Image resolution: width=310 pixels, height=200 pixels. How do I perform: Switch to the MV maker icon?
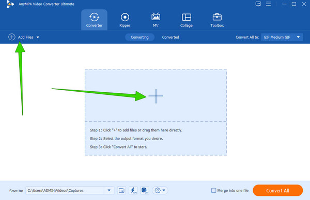click(156, 17)
